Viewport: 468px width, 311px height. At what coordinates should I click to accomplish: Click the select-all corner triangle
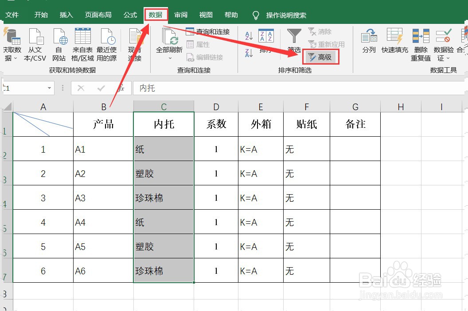pos(7,106)
